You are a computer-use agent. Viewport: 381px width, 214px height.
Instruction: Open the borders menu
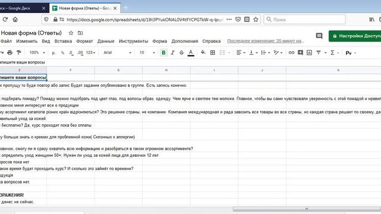pyautogui.click(x=213, y=53)
